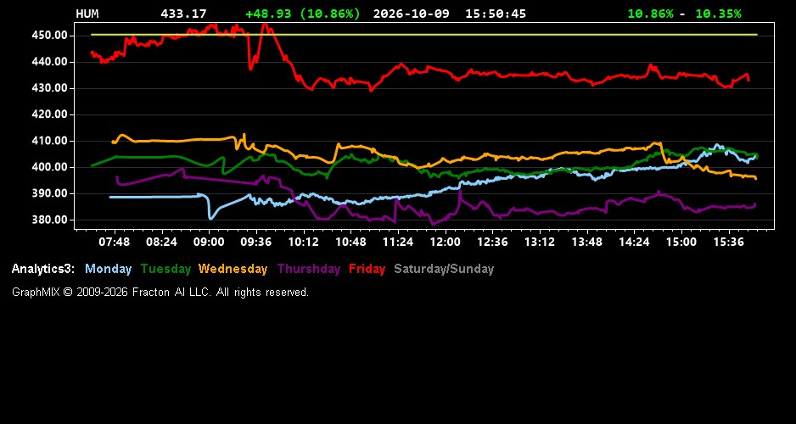Click the 400.00 y-axis label
796x424 pixels.
click(50, 167)
